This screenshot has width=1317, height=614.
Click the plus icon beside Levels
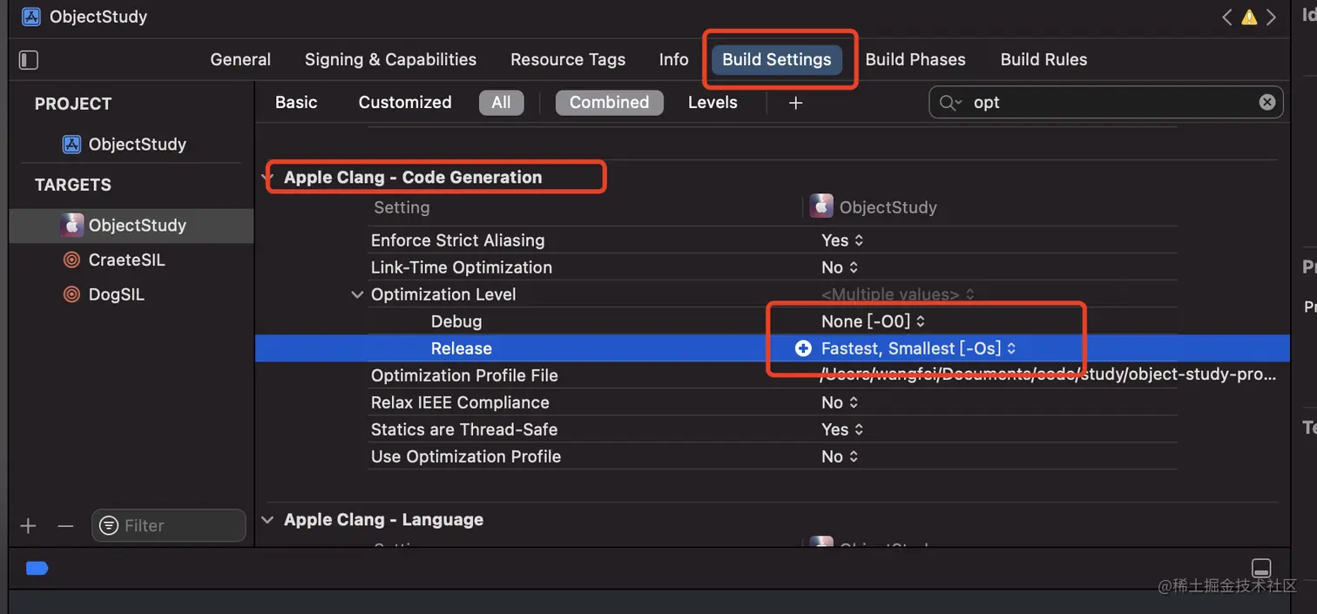click(x=795, y=103)
